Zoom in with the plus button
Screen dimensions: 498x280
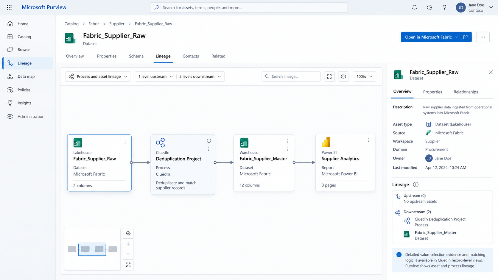click(128, 244)
